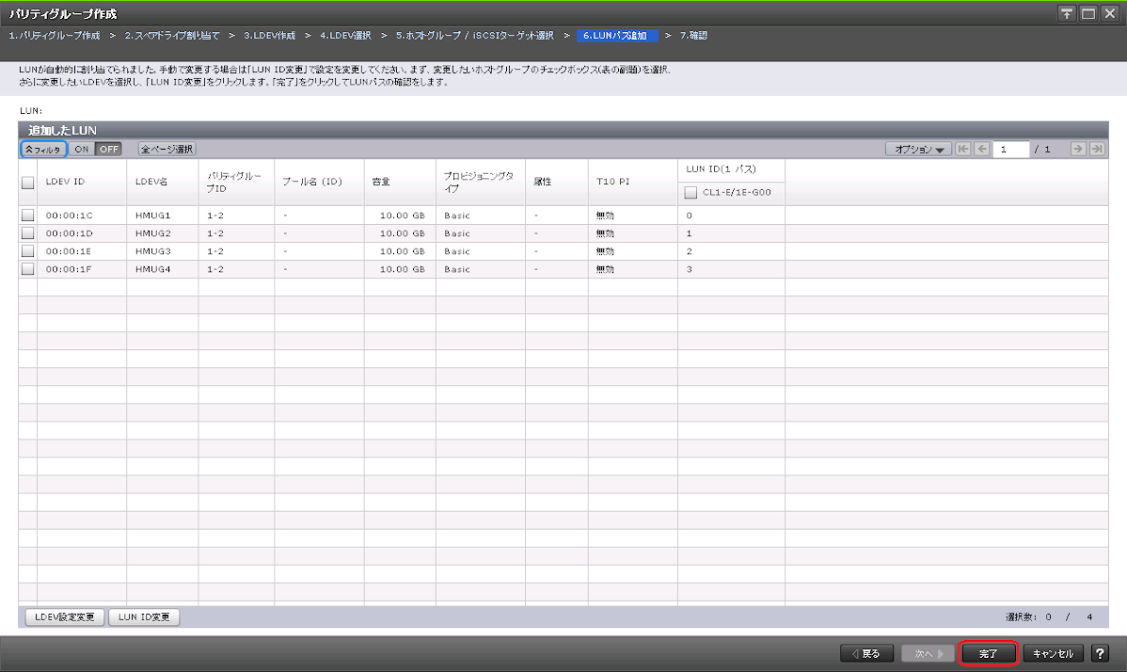
Task: Open the オプション dropdown menu
Action: (x=917, y=149)
